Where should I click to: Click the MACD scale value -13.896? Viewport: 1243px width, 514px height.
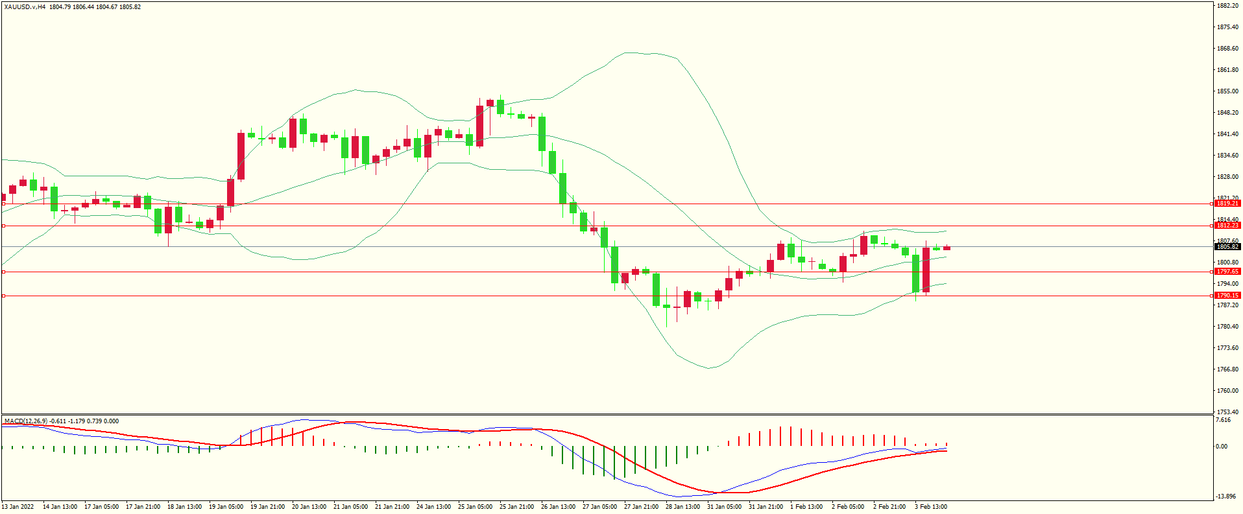pos(1225,496)
